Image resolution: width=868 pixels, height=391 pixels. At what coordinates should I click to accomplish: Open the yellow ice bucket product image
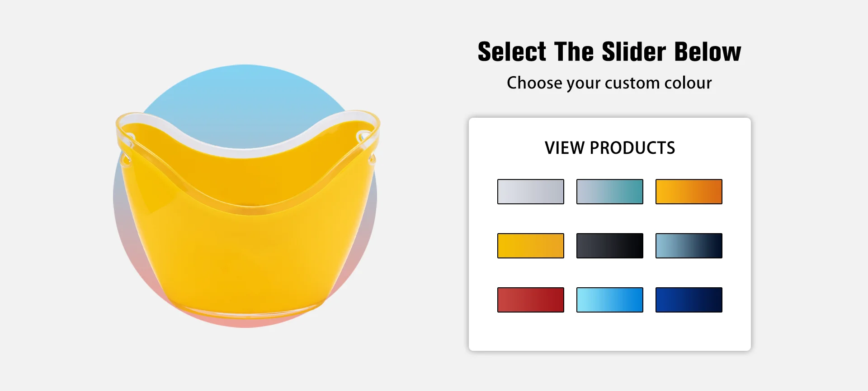coord(248,214)
